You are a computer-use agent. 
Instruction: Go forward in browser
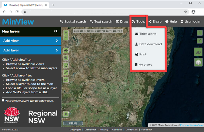pos(11,12)
